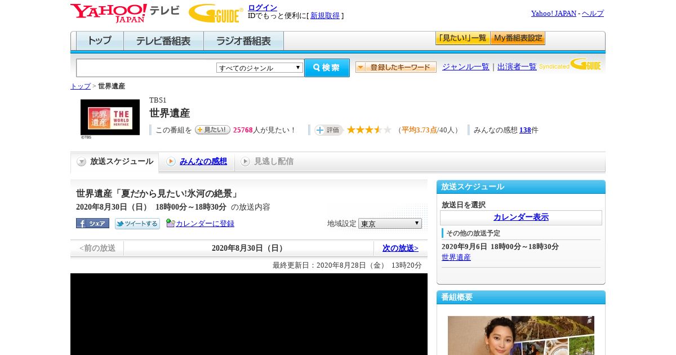The image size is (676, 355).
Task: Open the ヘルプ link
Action: (x=593, y=14)
